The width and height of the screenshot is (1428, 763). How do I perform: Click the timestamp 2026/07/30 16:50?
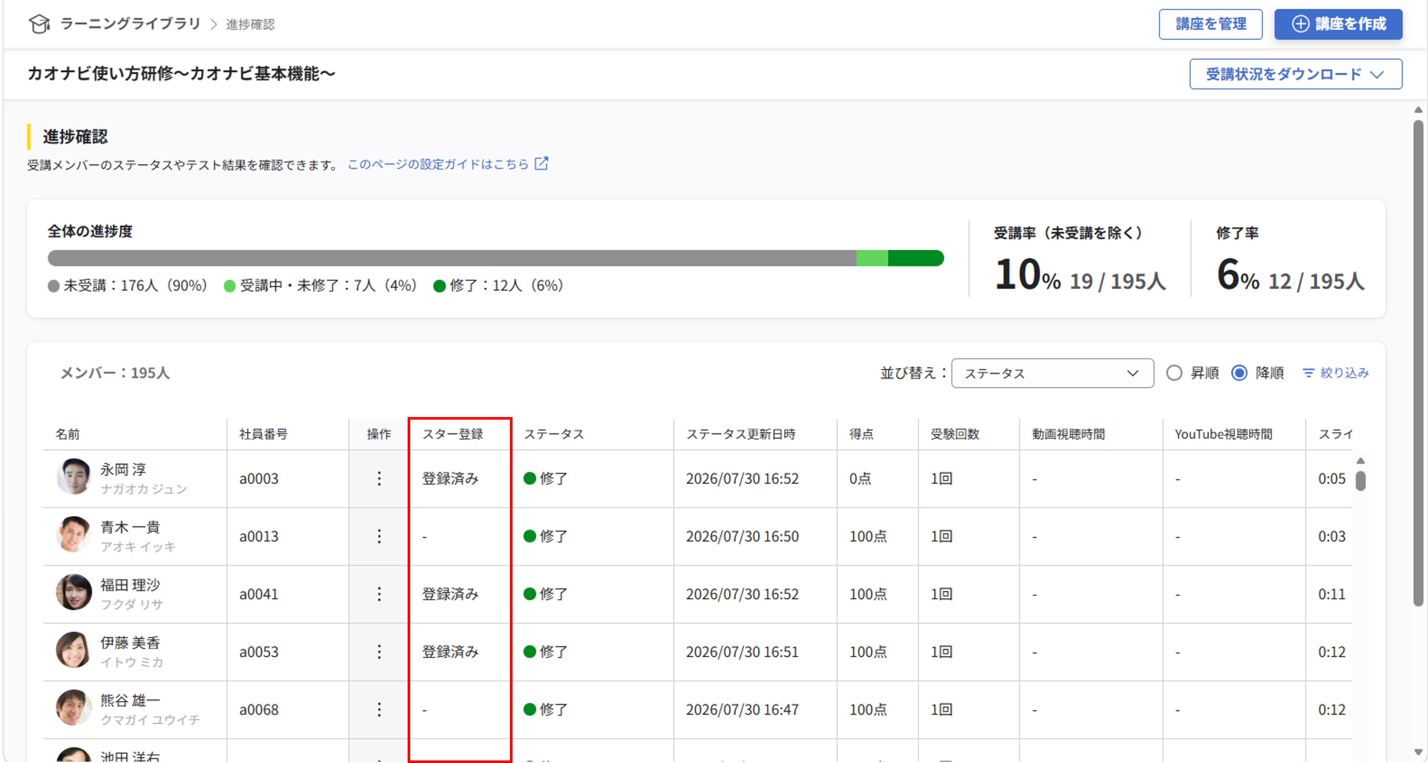pos(742,536)
